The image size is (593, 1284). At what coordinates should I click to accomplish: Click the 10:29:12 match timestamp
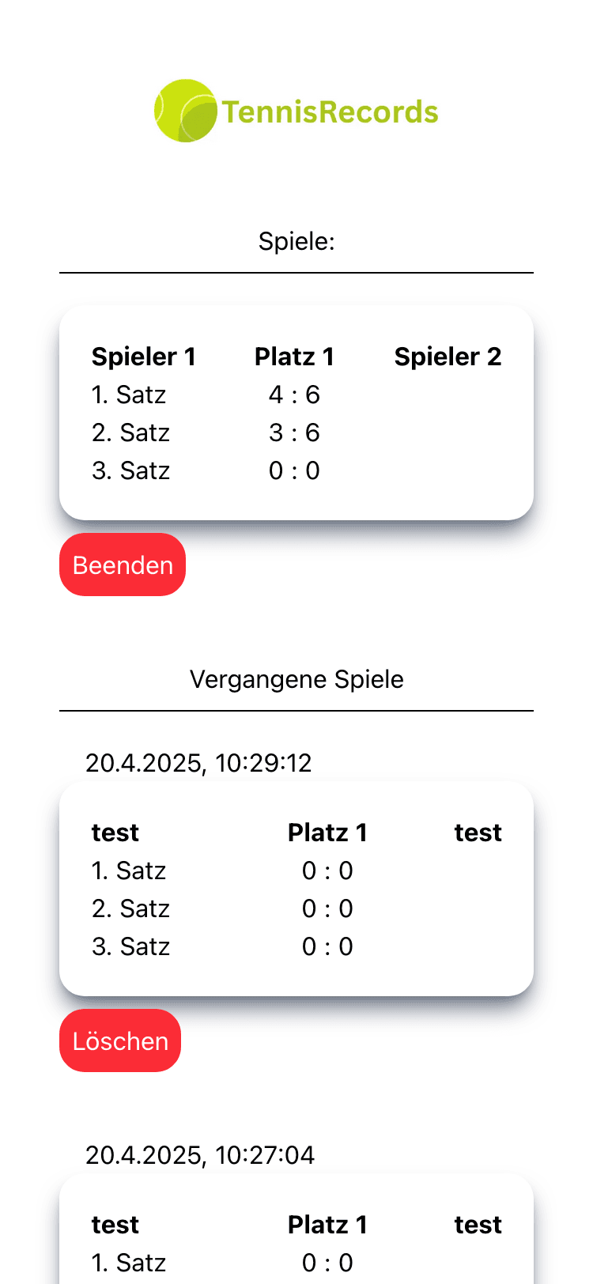(198, 763)
